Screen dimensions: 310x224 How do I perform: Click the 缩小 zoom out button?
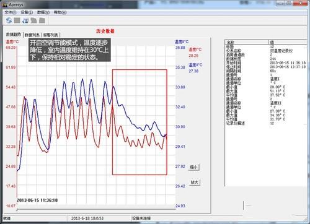pyautogui.click(x=194, y=167)
